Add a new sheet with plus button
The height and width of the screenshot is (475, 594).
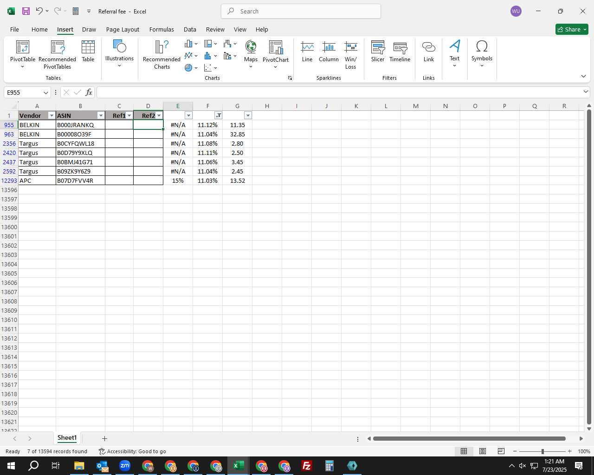coord(104,438)
